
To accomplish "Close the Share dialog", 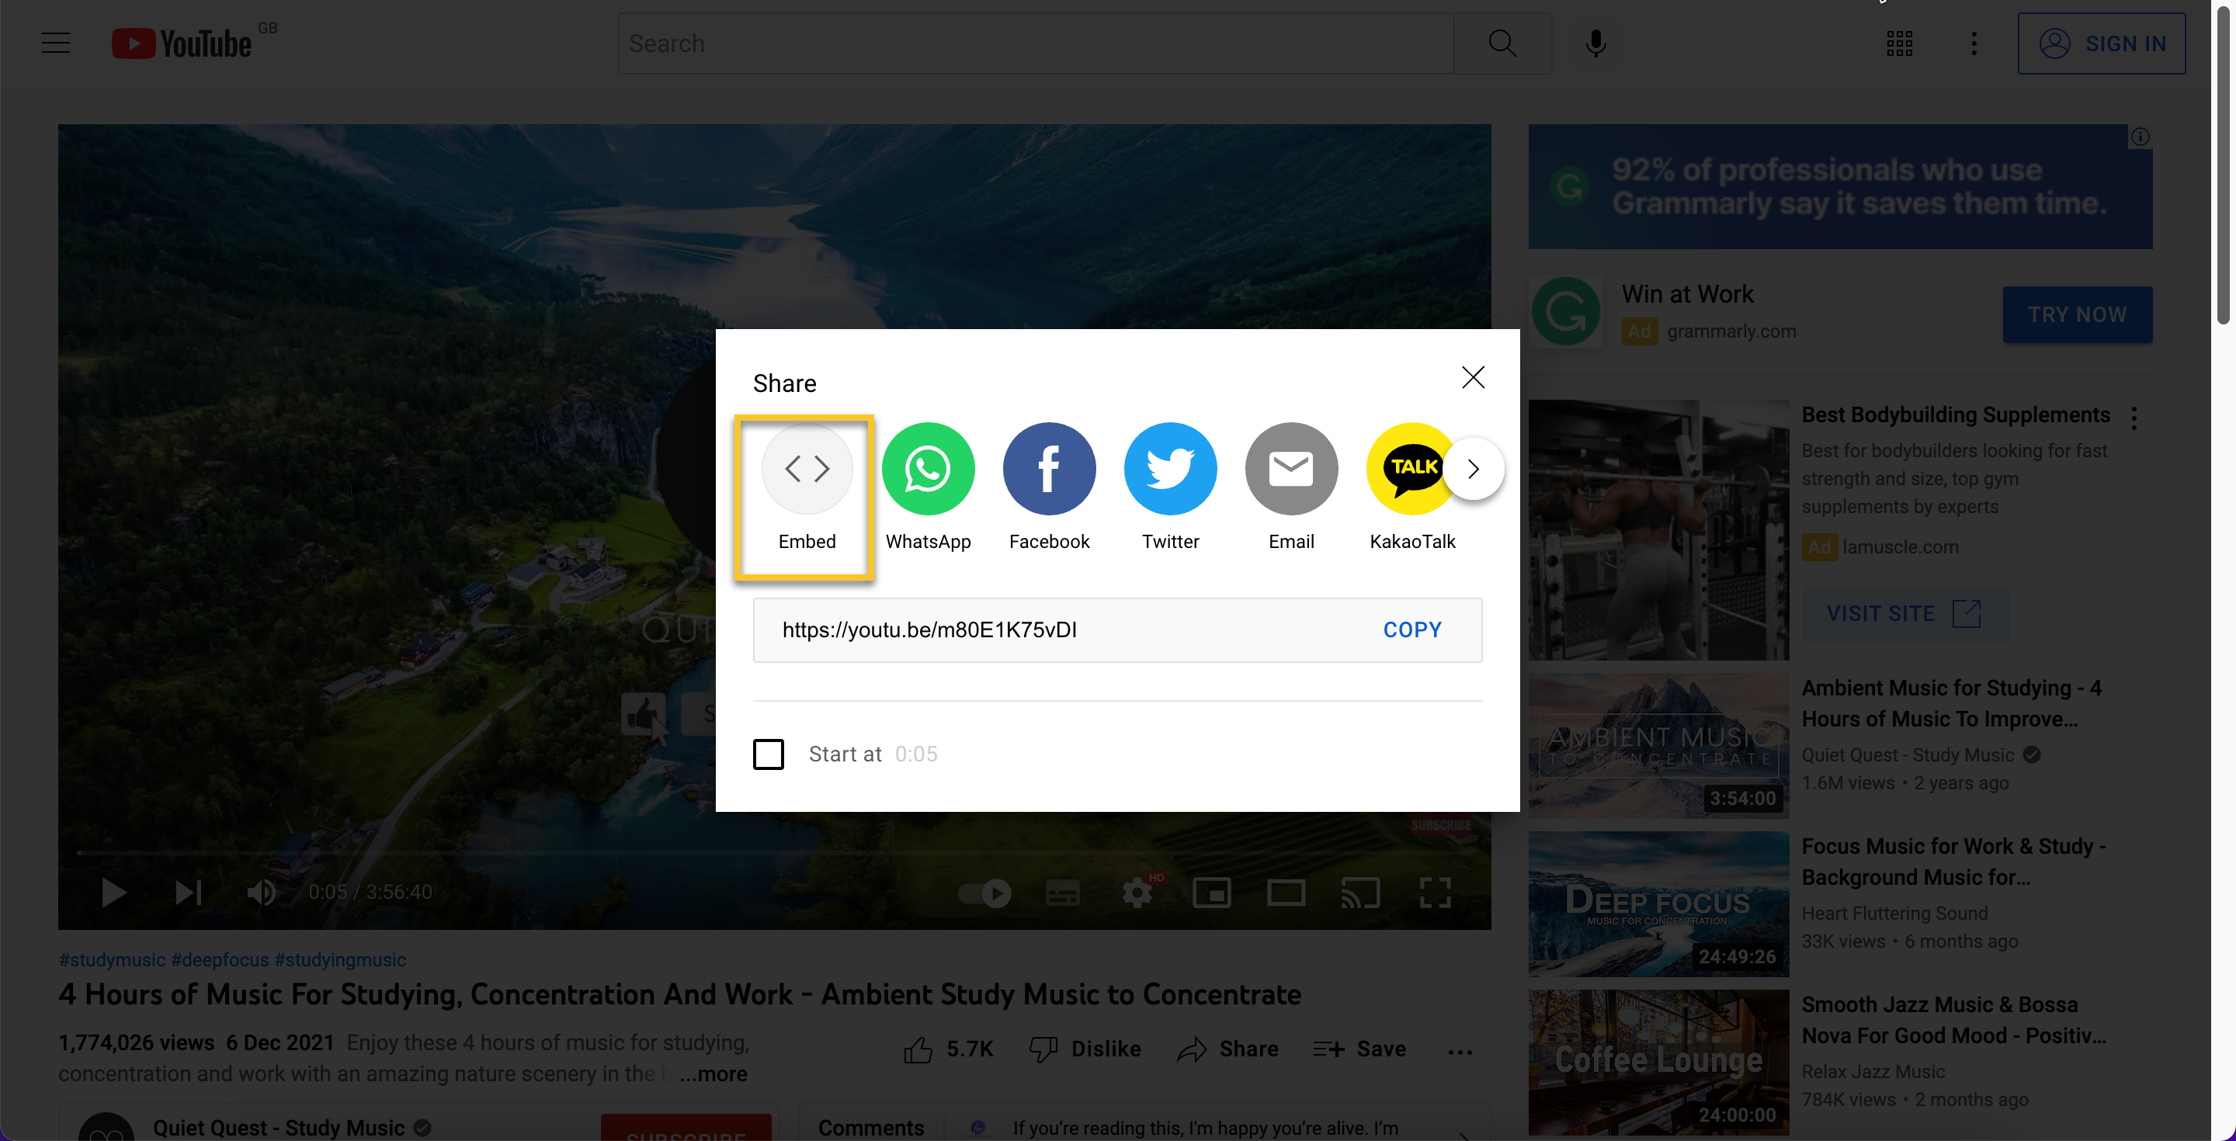I will click(x=1473, y=376).
